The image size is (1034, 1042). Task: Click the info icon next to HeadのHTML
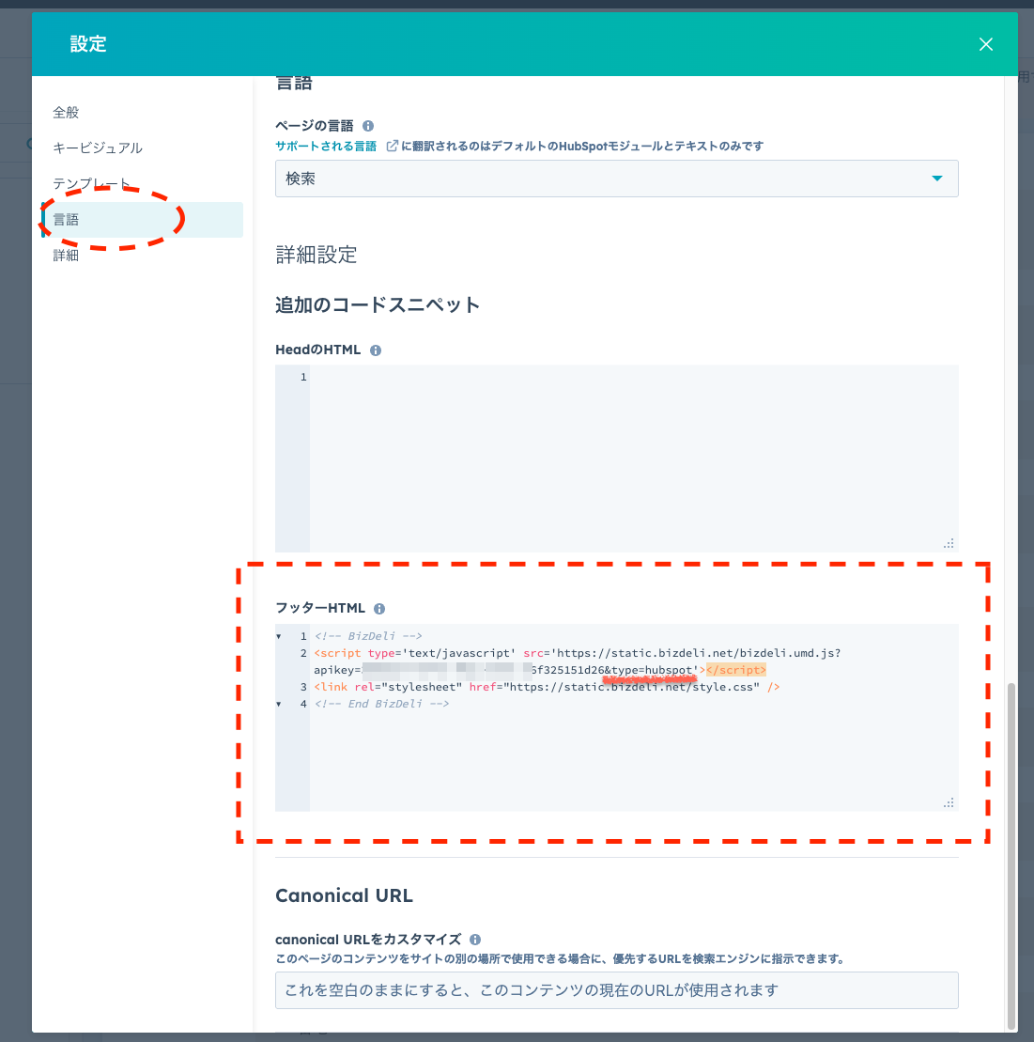[376, 350]
